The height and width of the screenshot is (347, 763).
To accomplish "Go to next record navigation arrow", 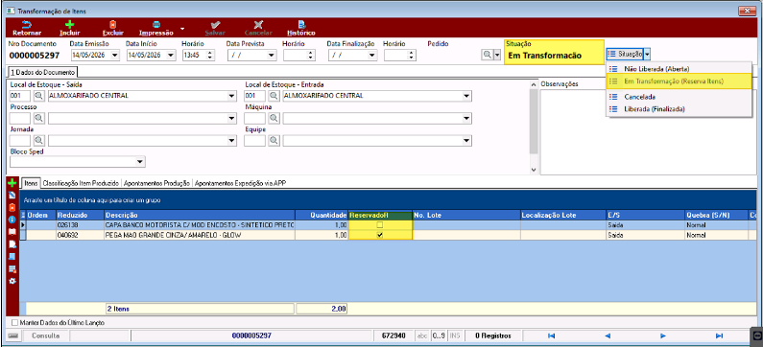I will [x=663, y=335].
